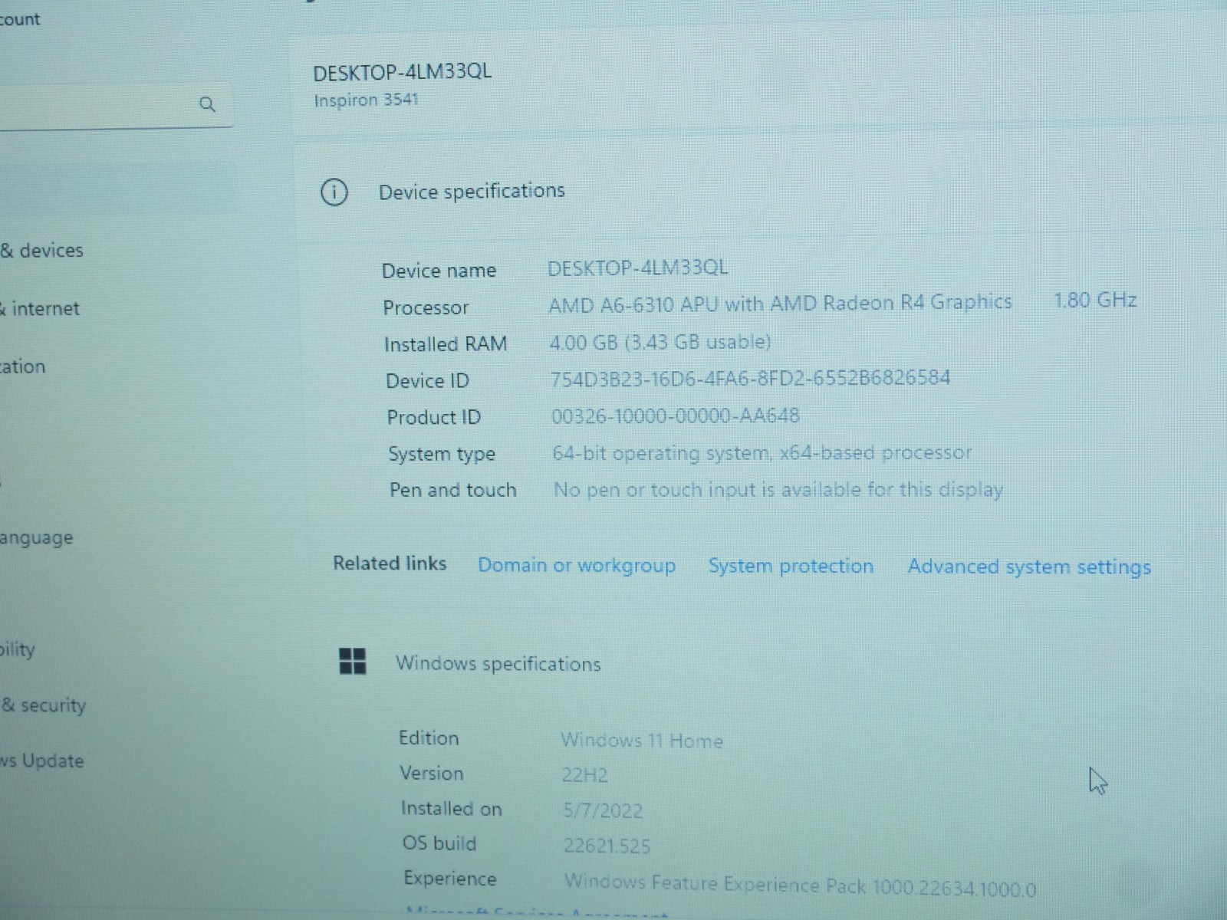Screen dimensions: 1227x920
Task: Click the OS build value '22621.525'
Action: click(607, 846)
